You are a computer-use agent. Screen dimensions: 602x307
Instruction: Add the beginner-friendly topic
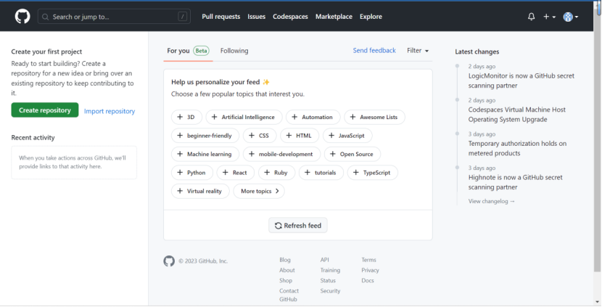click(x=205, y=136)
